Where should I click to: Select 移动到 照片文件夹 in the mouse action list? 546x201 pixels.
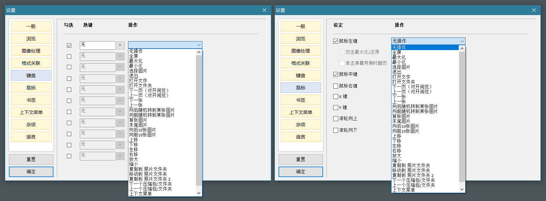425,170
